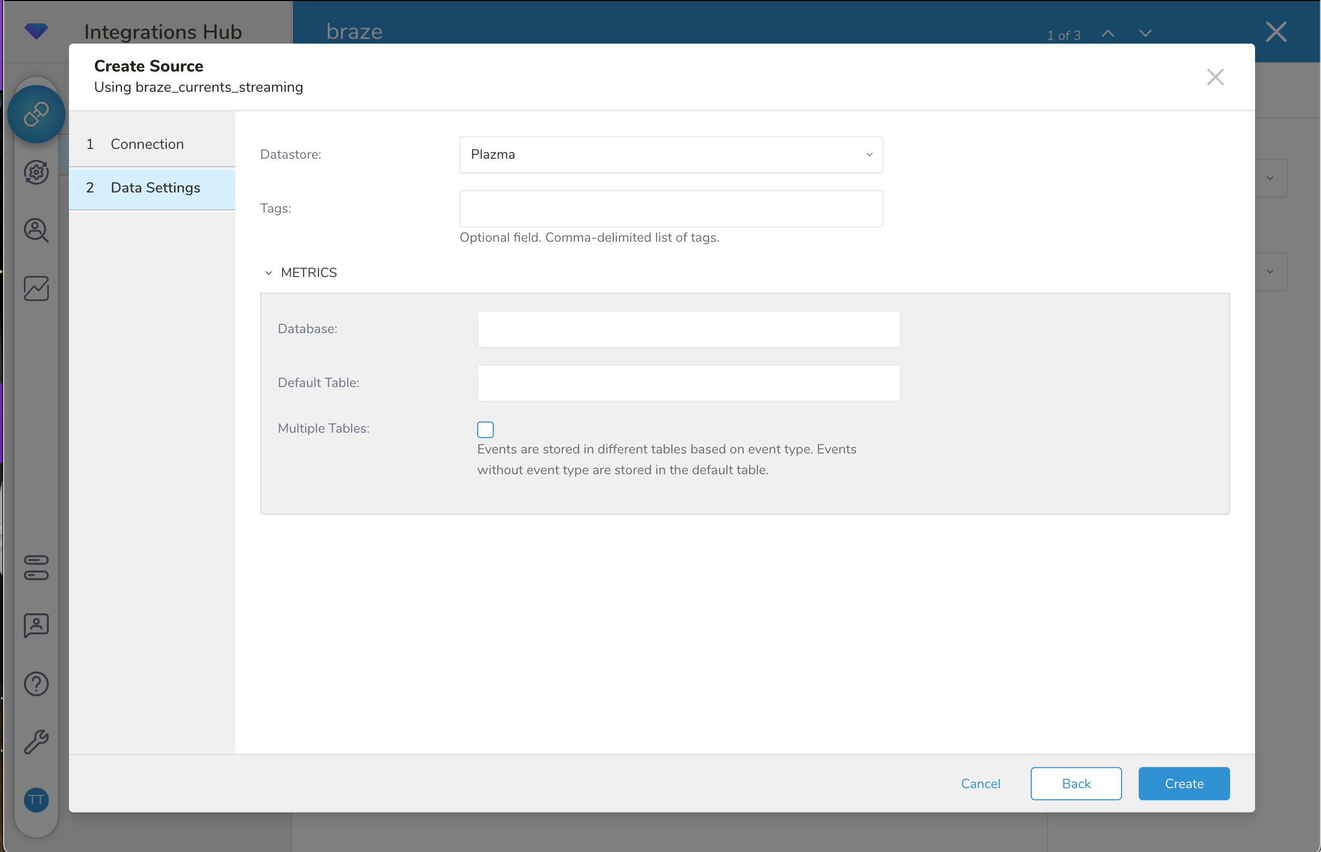Click the Create button
Image resolution: width=1321 pixels, height=852 pixels.
pos(1183,784)
